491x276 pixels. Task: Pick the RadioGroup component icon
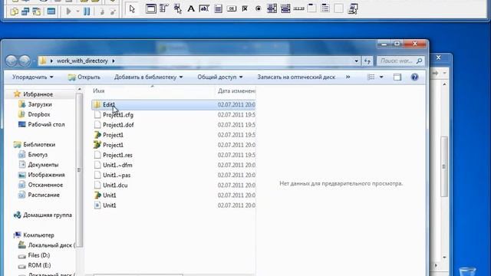(325, 8)
